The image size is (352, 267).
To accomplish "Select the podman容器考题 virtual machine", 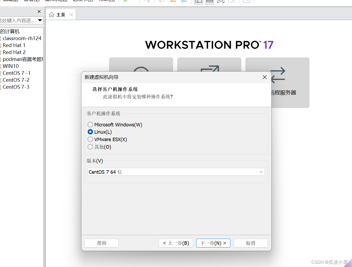I will tap(23, 59).
